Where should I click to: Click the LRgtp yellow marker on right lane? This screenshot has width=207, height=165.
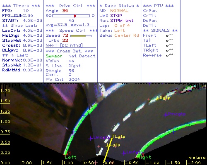click(157, 98)
